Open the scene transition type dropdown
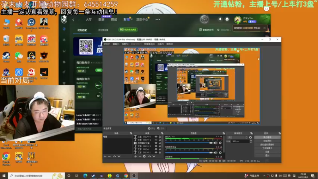 tap(237, 137)
